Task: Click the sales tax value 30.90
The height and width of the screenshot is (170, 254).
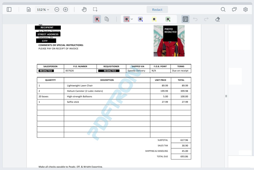Action: pos(185,145)
